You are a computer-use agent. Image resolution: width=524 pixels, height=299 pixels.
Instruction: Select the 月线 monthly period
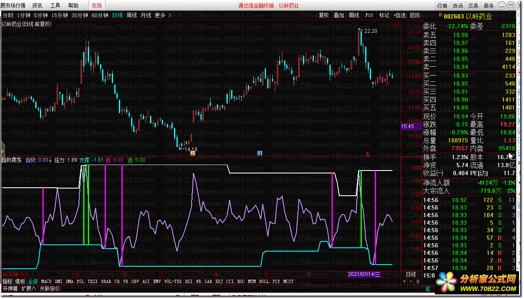click(146, 15)
